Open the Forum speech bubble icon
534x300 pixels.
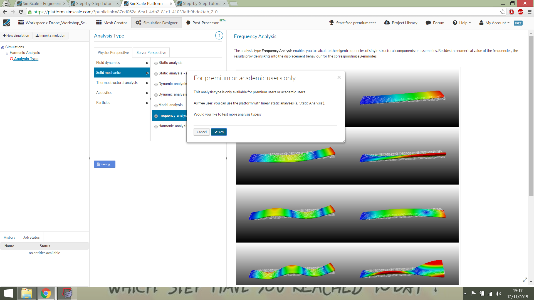(x=428, y=23)
